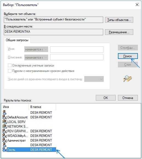The height and width of the screenshot is (159, 142).
Task: Click the Размещение button
Action: 119,32
